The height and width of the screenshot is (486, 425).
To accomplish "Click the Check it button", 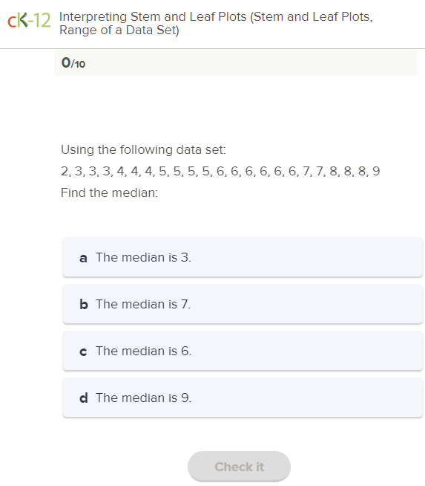I will click(239, 467).
